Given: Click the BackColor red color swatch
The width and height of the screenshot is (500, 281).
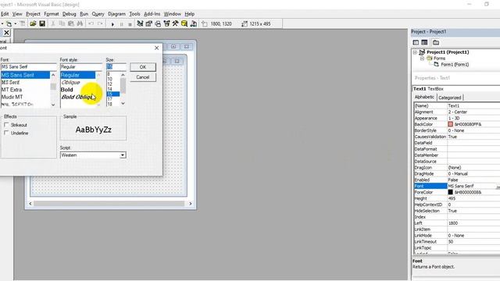Looking at the screenshot, I should click(450, 124).
